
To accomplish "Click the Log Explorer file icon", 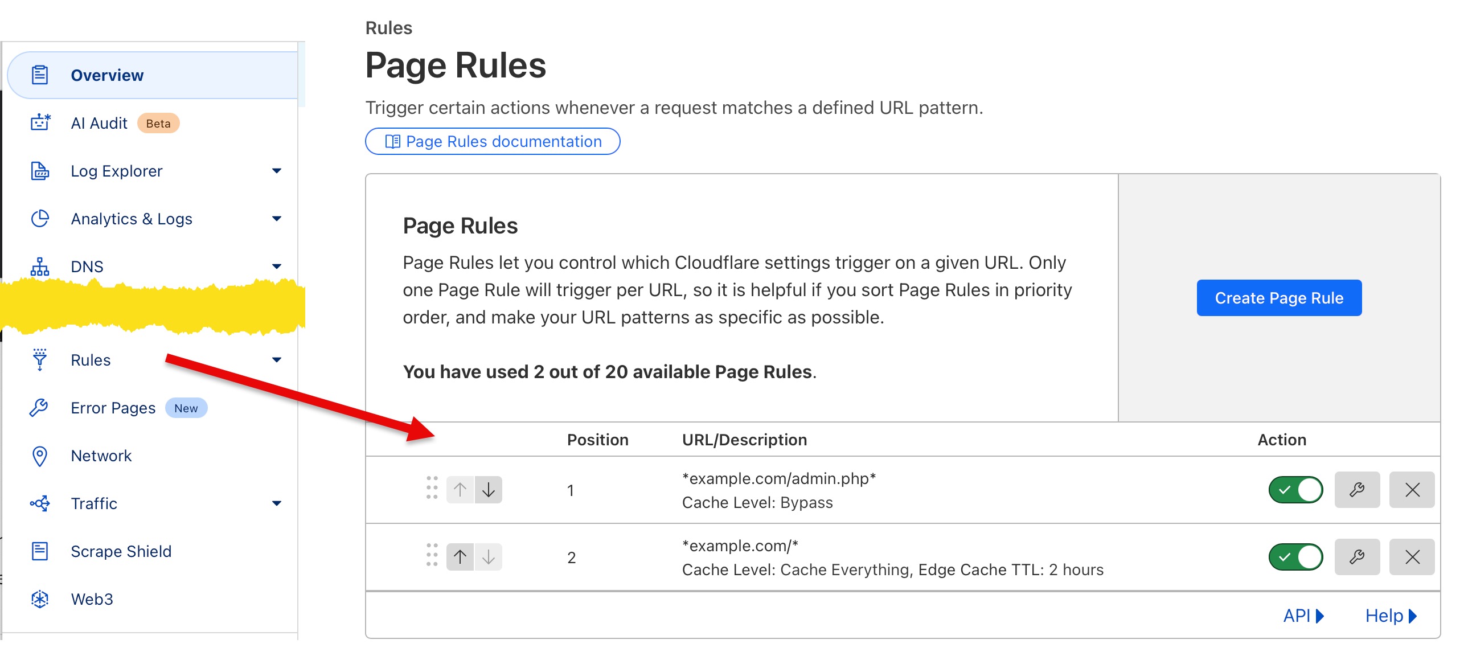I will coord(39,170).
